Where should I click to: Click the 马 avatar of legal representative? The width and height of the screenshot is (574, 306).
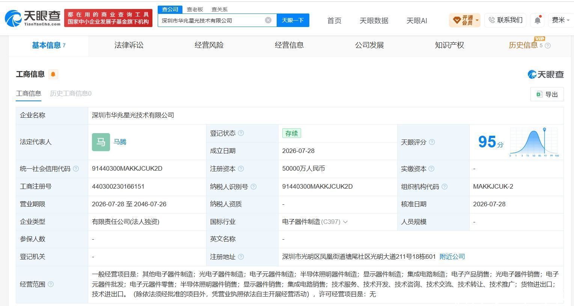(x=101, y=142)
